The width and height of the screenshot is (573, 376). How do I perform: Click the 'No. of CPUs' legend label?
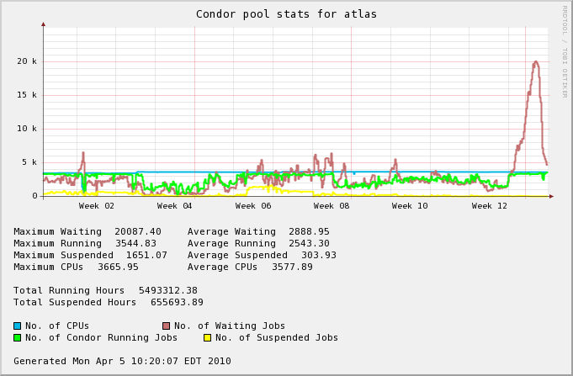57,326
